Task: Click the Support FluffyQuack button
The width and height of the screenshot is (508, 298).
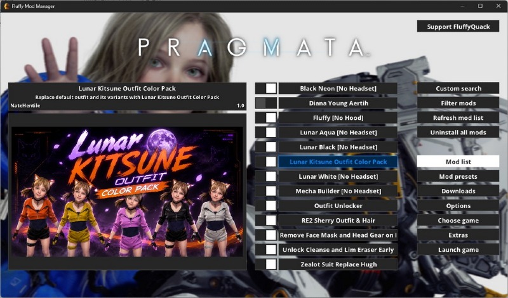Action: [x=458, y=27]
